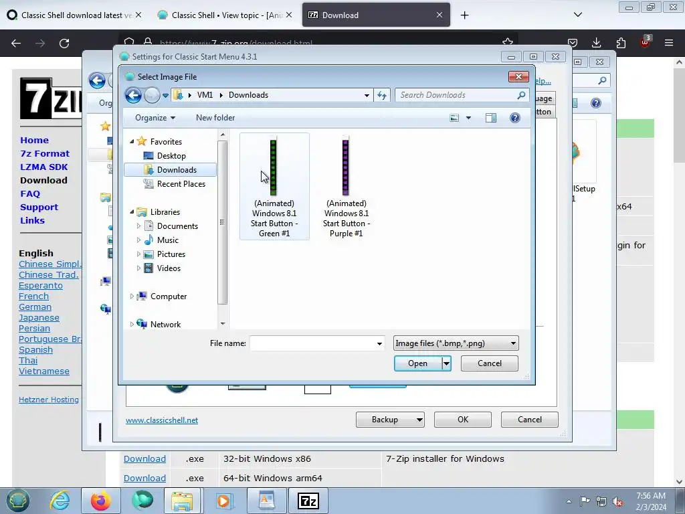685x514 pixels.
Task: Open recent locations dropdown beside navigation arrows
Action: (x=166, y=95)
